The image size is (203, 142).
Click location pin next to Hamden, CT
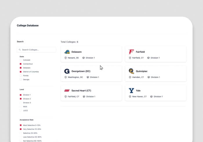click(x=130, y=77)
